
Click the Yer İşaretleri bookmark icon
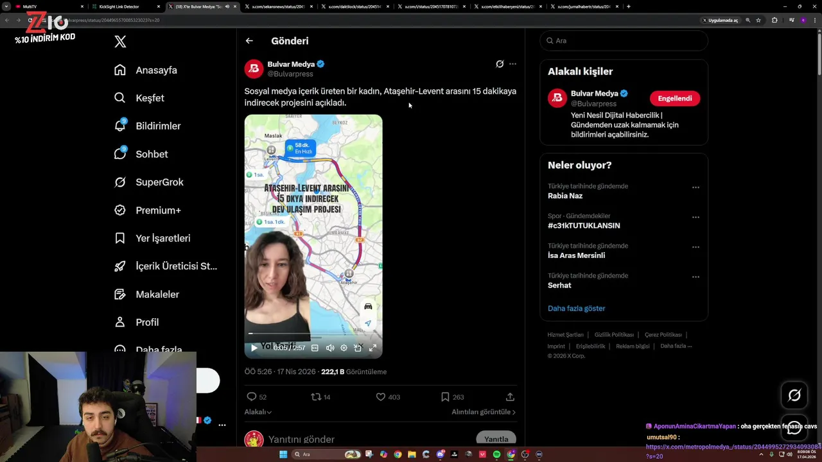(x=120, y=238)
